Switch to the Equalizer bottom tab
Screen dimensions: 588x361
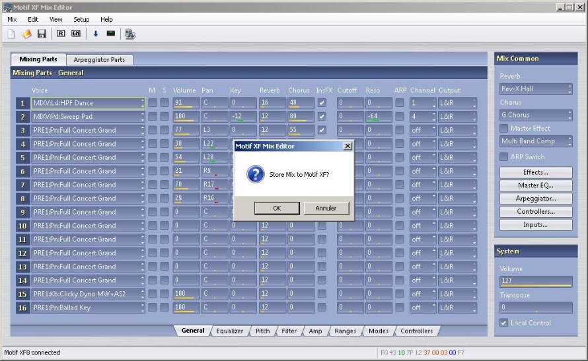tap(229, 331)
